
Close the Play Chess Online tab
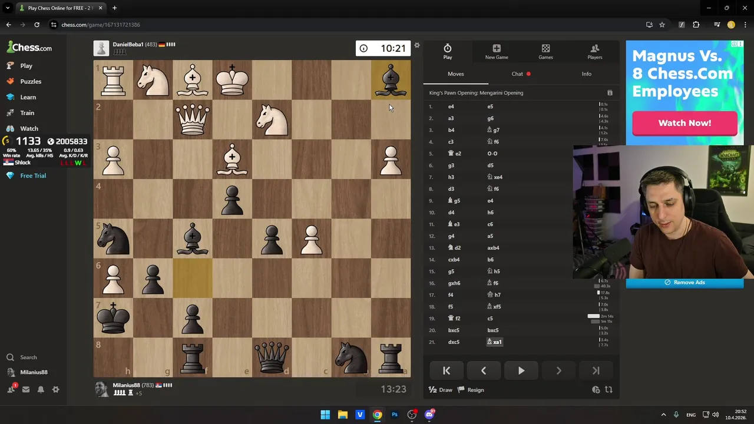[100, 8]
